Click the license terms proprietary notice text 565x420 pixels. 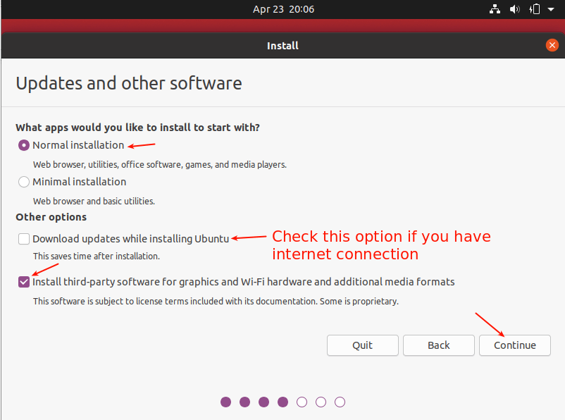tap(216, 301)
